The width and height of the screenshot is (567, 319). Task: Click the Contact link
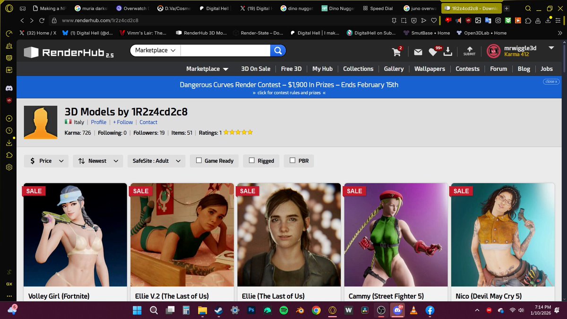click(x=148, y=122)
